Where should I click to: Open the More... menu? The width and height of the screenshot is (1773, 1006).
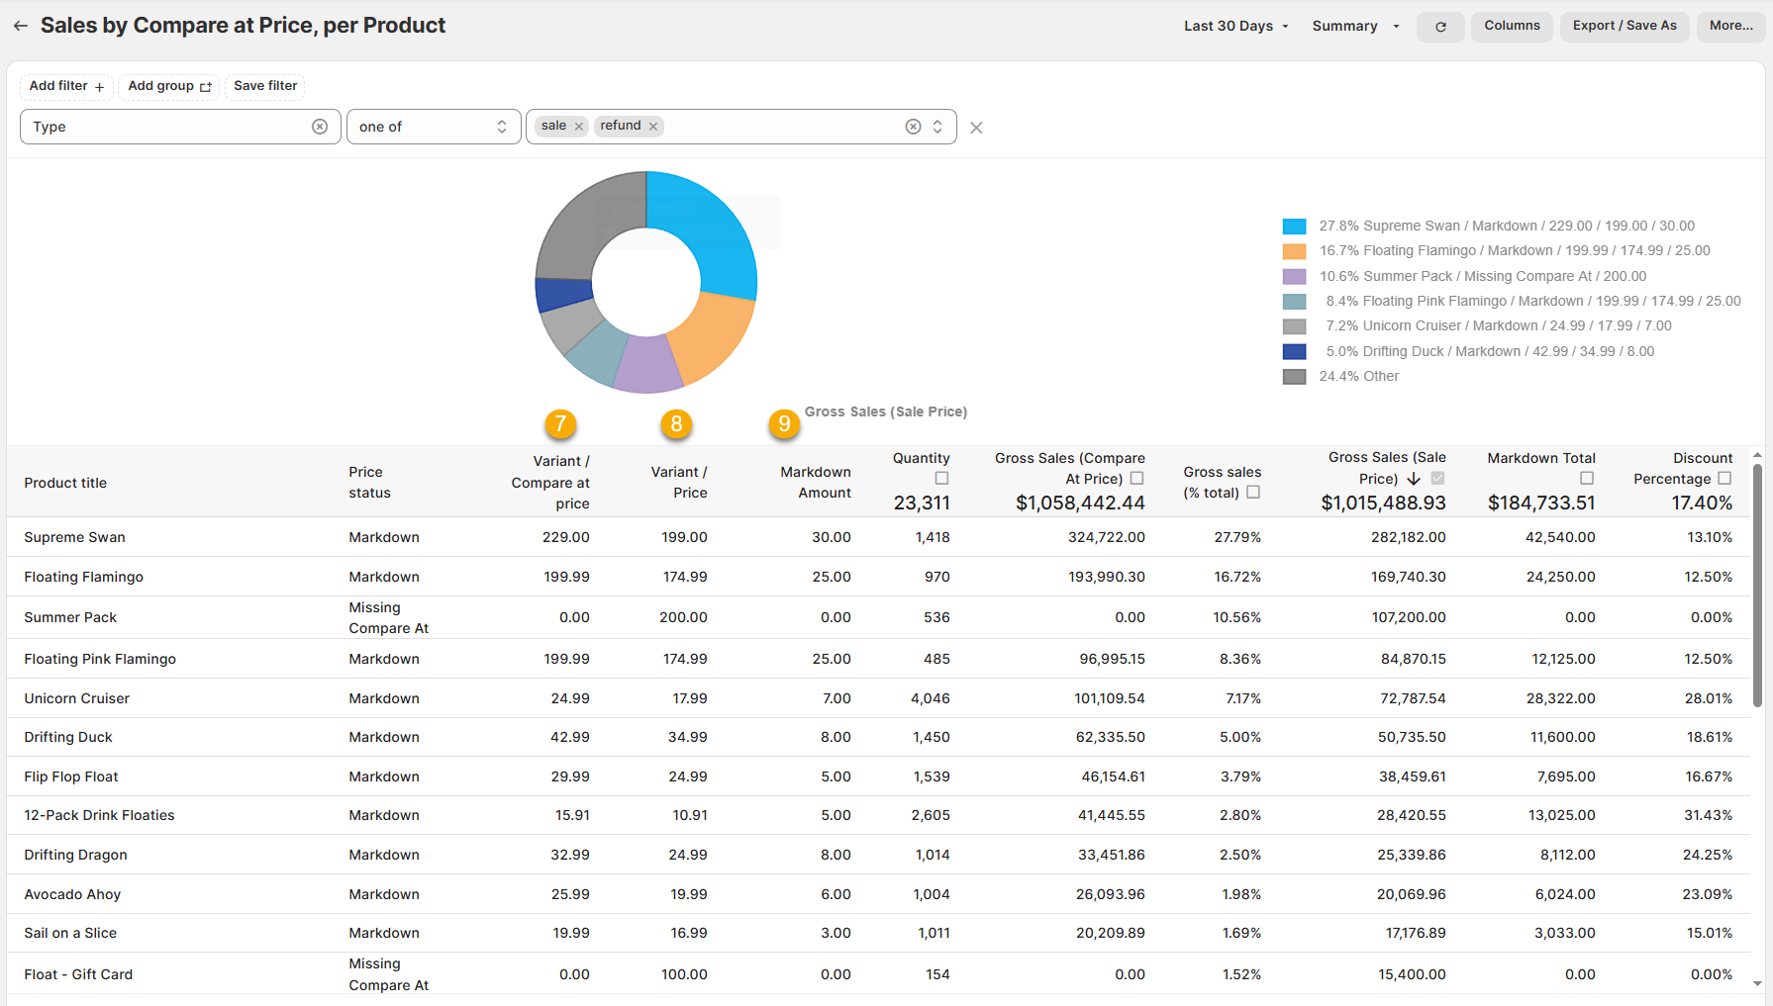(x=1730, y=26)
